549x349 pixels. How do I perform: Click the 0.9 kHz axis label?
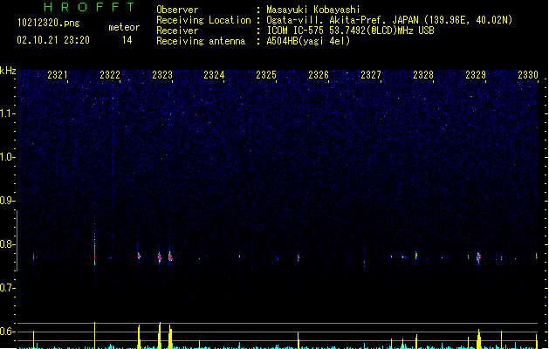point(7,201)
